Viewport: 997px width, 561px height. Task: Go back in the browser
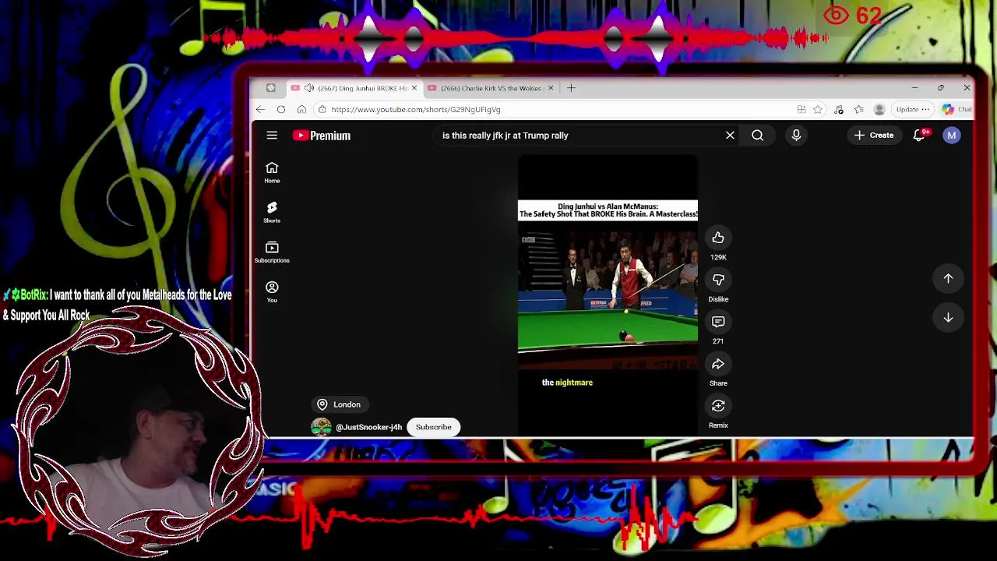click(260, 110)
